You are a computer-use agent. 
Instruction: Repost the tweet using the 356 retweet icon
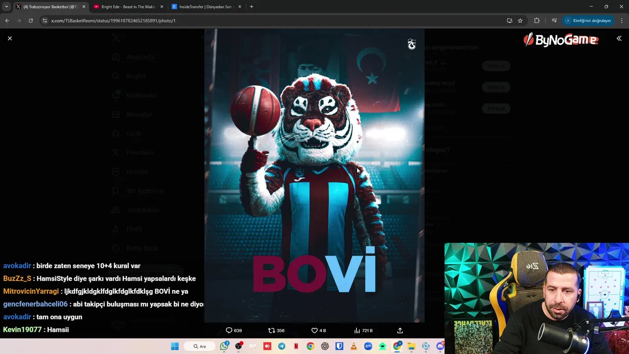pos(276,330)
